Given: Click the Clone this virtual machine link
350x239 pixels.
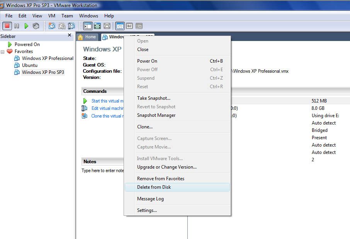Looking at the screenshot, I should click(107, 116).
